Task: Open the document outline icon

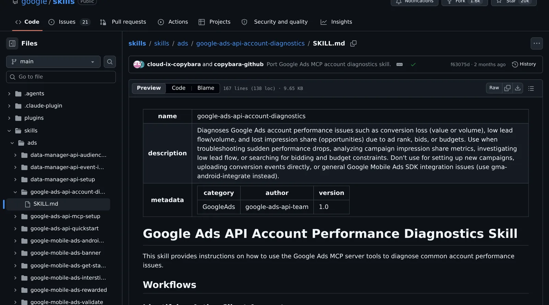Action: (x=531, y=89)
